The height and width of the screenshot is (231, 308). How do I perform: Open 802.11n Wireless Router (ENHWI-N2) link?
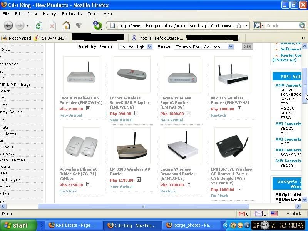click(230, 100)
